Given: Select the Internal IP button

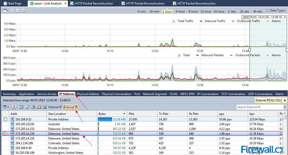Looking at the screenshot, I should coord(55,107).
